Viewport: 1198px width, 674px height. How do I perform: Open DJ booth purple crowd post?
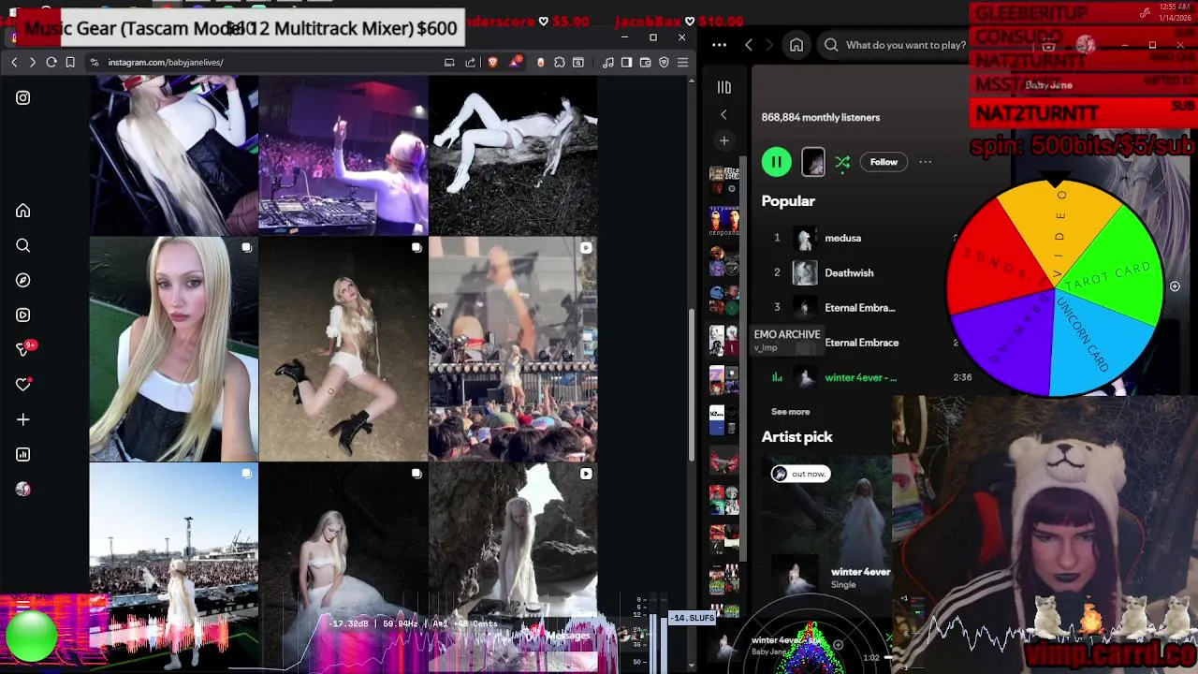343,155
